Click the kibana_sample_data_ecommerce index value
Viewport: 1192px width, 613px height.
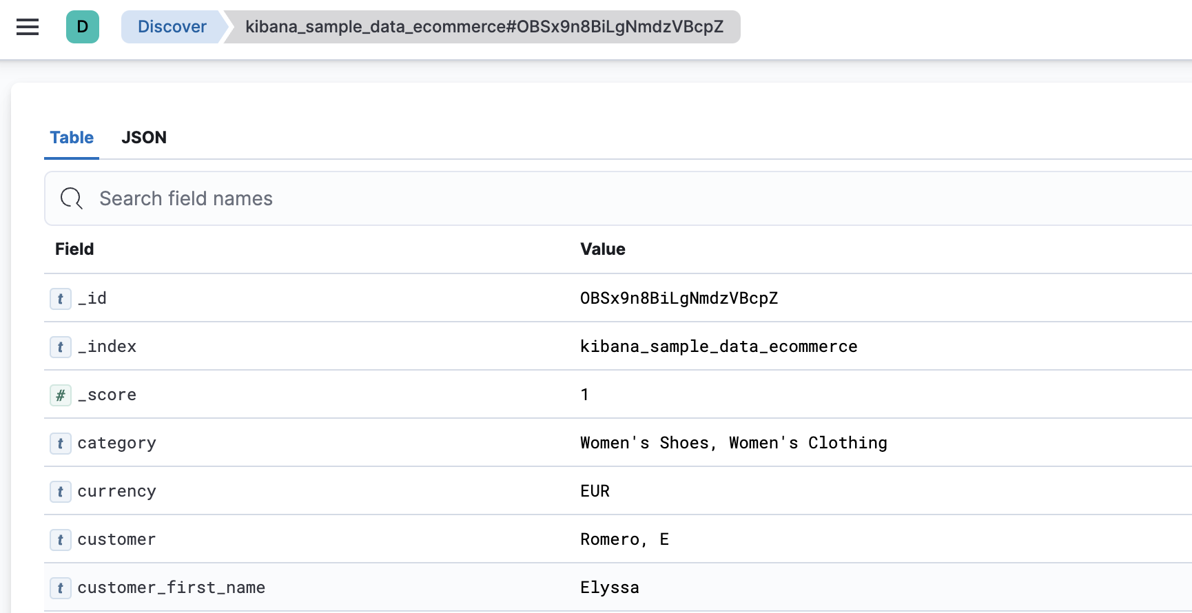[x=718, y=346]
